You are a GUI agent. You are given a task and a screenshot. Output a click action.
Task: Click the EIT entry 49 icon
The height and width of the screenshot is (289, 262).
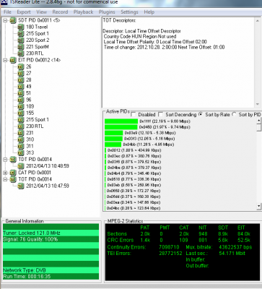point(21,87)
